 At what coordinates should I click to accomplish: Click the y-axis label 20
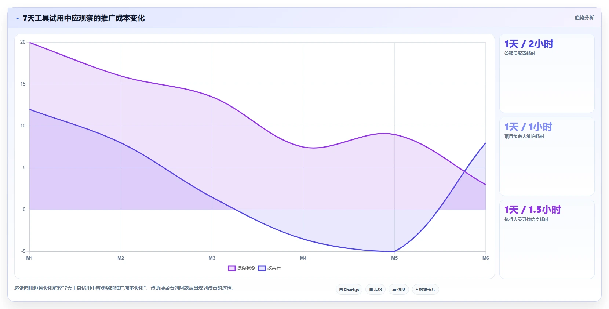[x=23, y=42]
